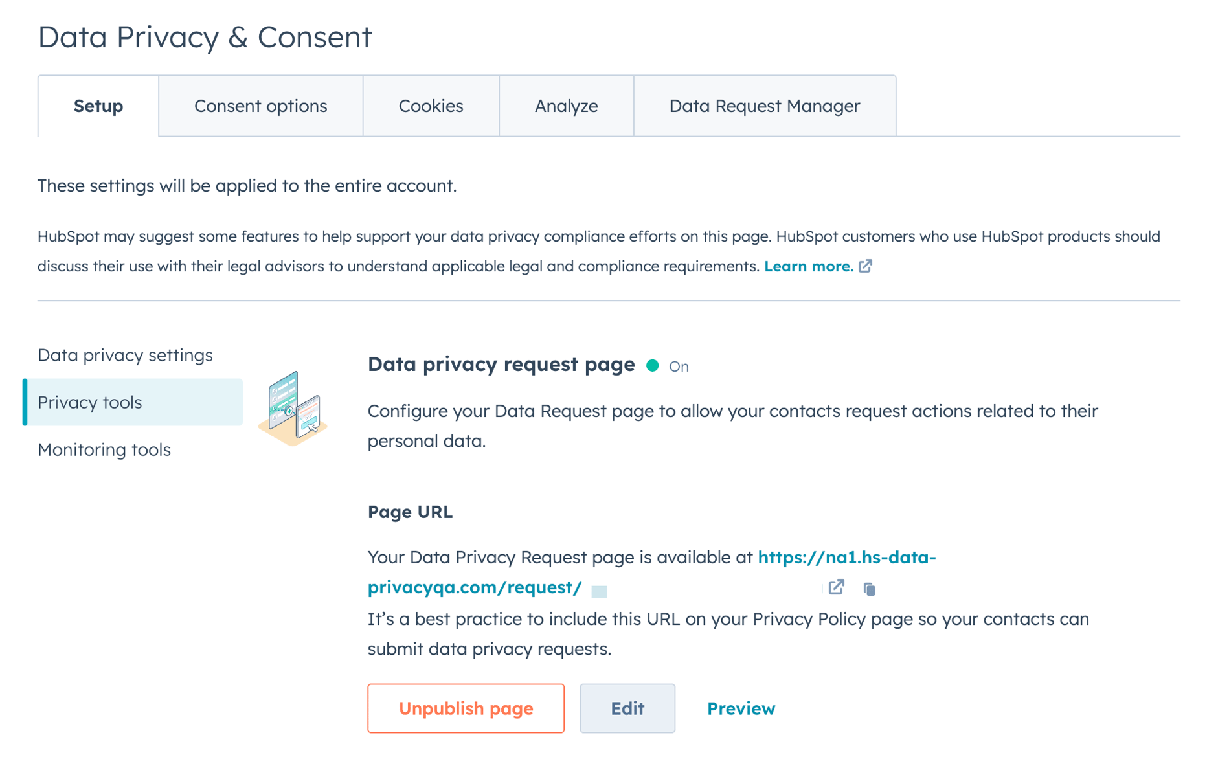Click the small teal square after the URL
This screenshot has height=757, width=1218.
click(x=600, y=591)
